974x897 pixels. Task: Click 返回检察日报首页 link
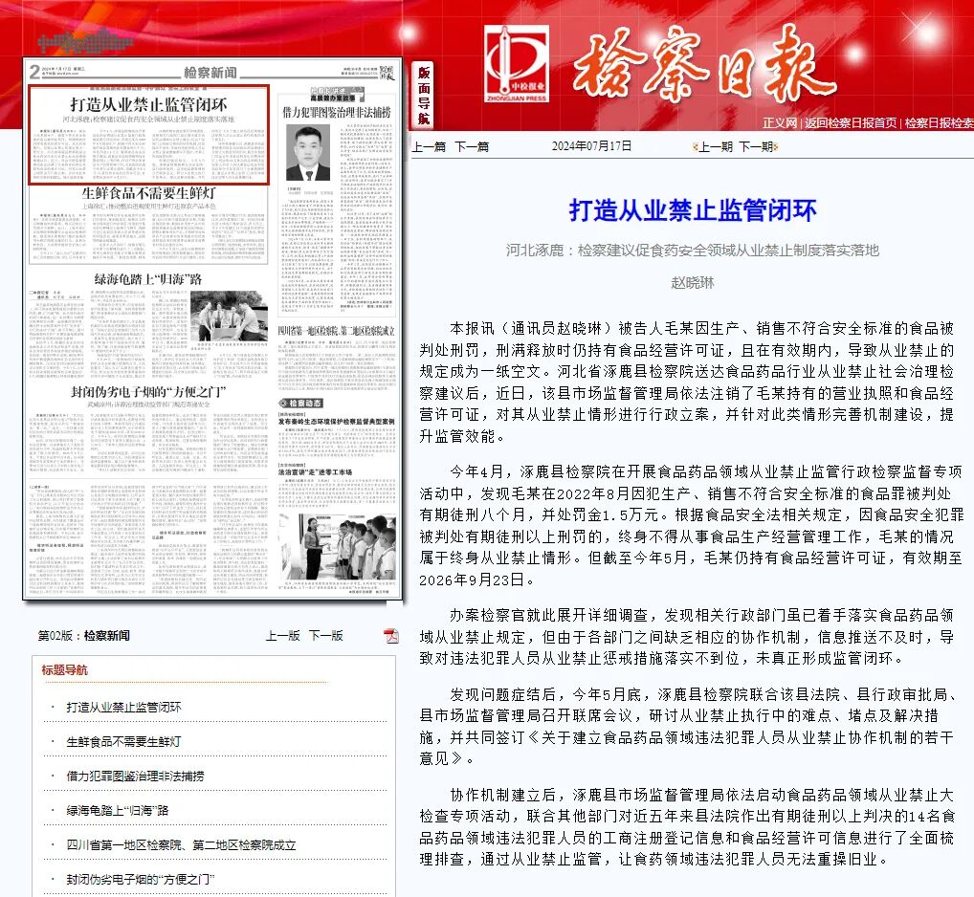pos(851,123)
